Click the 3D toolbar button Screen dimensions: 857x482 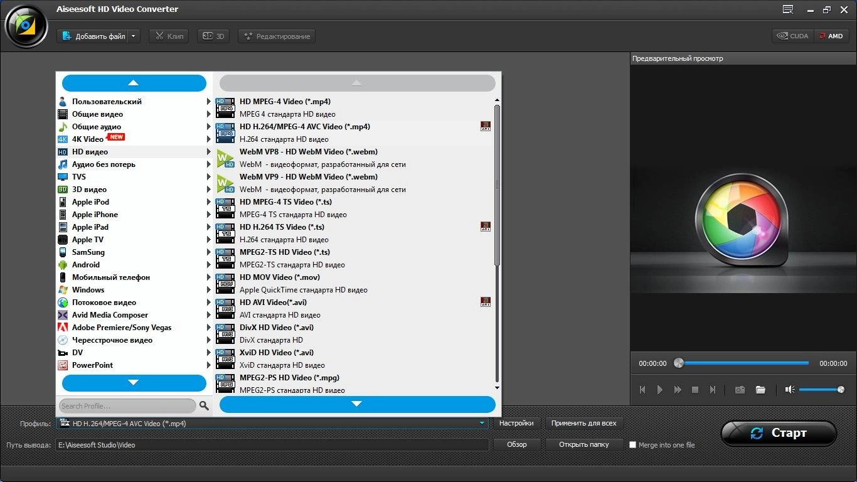click(x=213, y=36)
